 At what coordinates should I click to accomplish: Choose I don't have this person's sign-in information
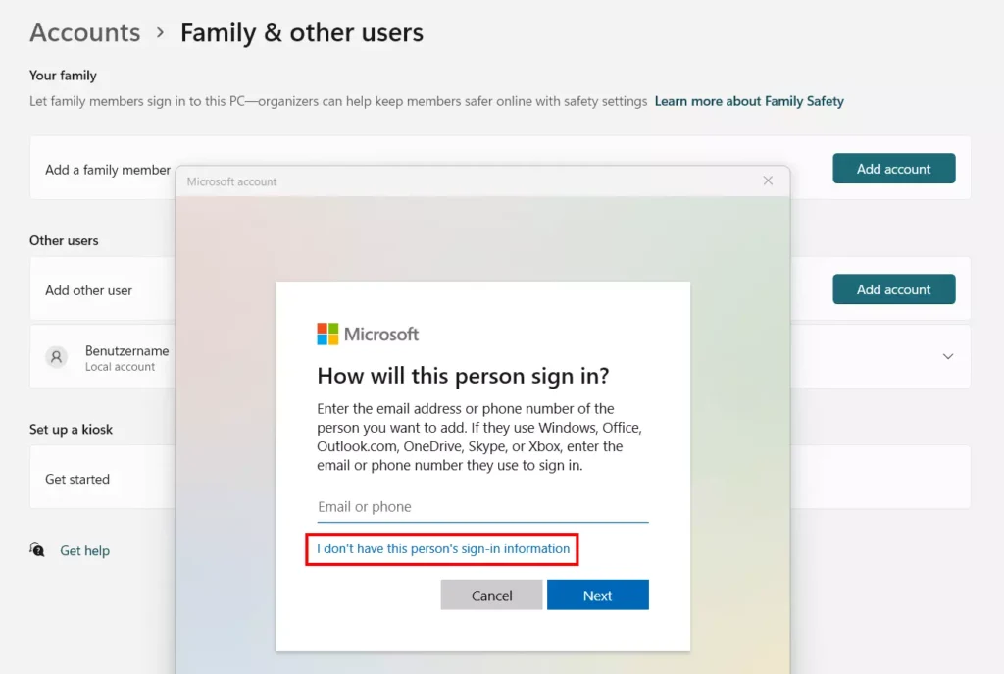(x=442, y=549)
